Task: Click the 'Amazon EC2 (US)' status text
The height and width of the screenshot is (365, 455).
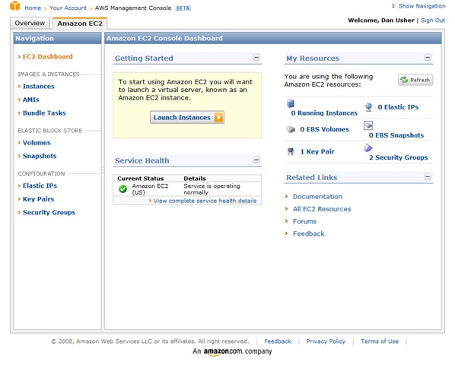Action: pos(150,189)
